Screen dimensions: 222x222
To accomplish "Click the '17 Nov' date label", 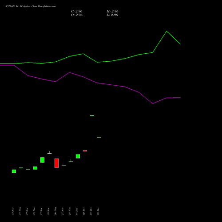I will point(27,211).
